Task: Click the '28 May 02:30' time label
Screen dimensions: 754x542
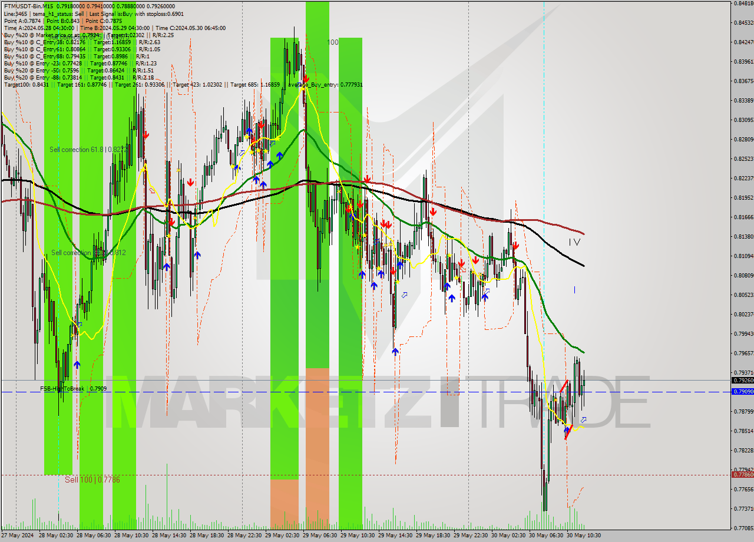Action: [x=56, y=536]
